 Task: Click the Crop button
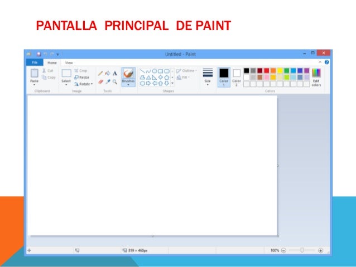pos(80,71)
